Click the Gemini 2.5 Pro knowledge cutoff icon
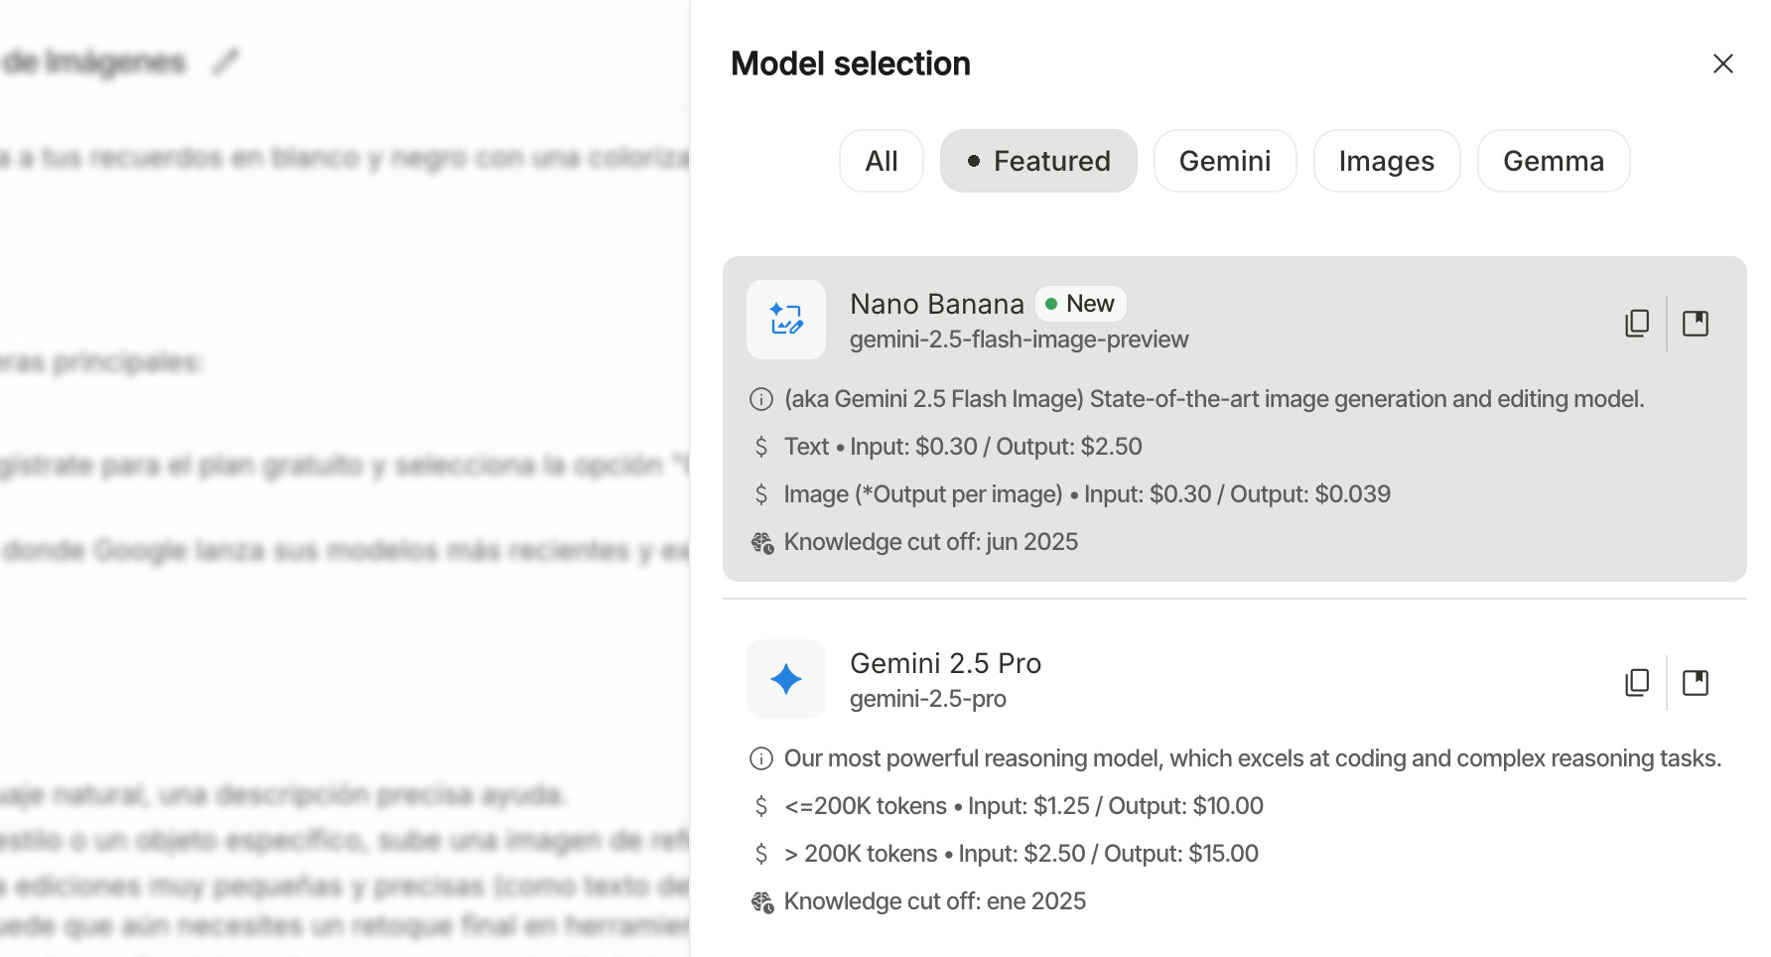Viewport: 1771px width, 957px height. point(762,901)
